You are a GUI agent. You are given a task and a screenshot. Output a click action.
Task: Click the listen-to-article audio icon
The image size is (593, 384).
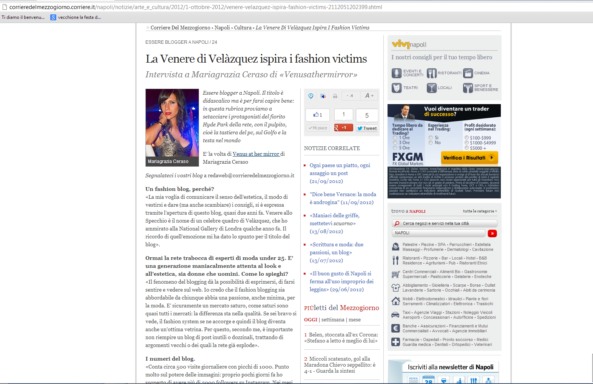click(x=323, y=96)
